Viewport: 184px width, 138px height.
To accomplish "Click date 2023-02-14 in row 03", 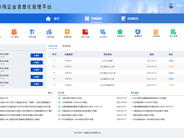I will pos(151,73).
